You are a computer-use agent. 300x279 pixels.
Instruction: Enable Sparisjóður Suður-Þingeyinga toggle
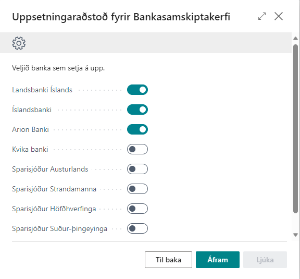pyautogui.click(x=137, y=228)
